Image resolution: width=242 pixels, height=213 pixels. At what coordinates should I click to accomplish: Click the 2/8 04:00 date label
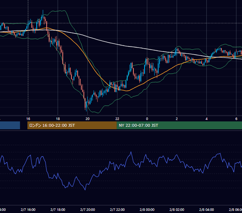tap(206, 209)
